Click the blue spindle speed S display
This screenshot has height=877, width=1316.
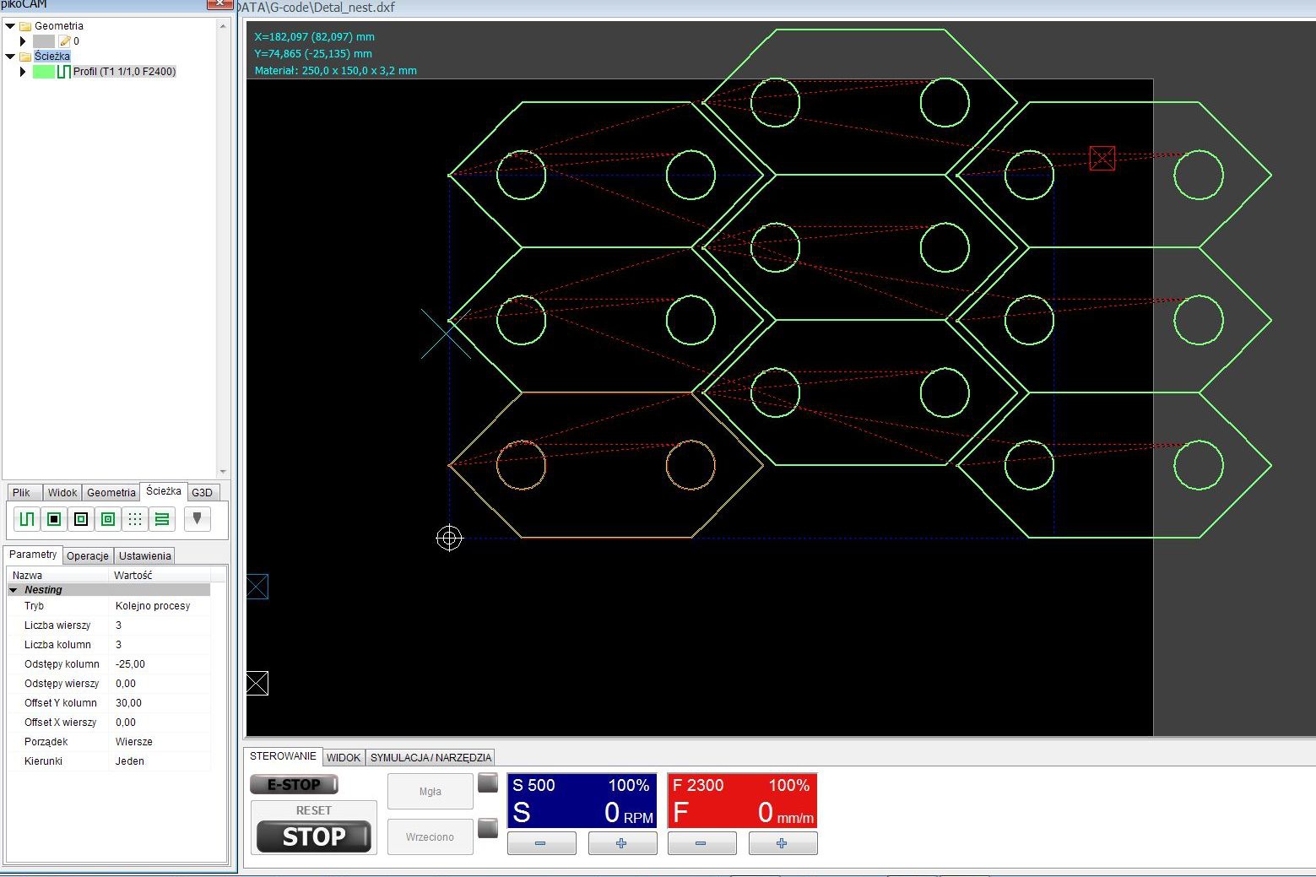point(582,800)
